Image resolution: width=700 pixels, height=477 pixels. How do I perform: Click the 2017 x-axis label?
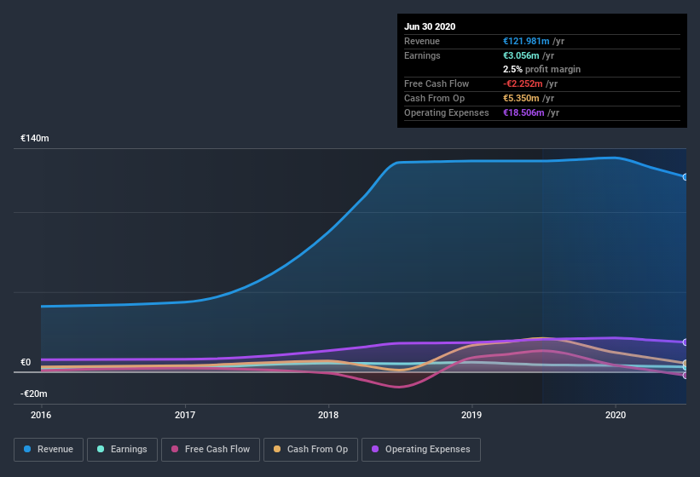(x=185, y=415)
